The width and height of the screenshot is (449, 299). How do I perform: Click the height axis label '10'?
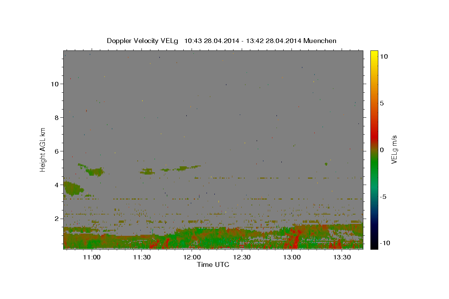coord(55,84)
